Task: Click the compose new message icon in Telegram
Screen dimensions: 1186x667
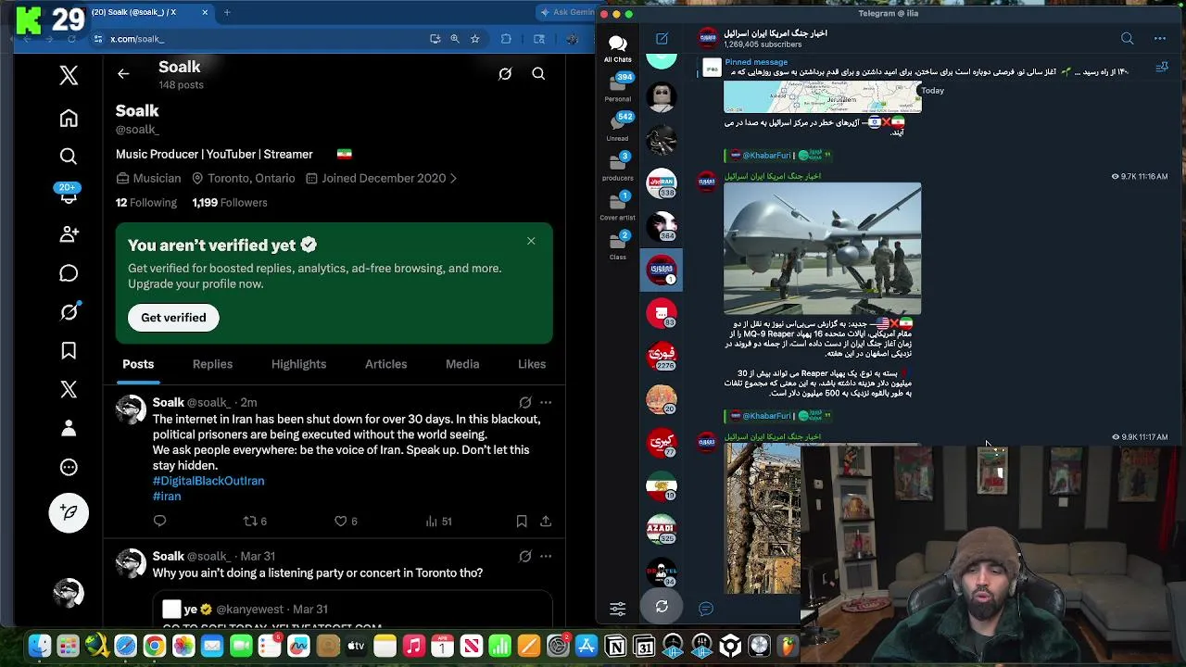Action: coord(662,39)
